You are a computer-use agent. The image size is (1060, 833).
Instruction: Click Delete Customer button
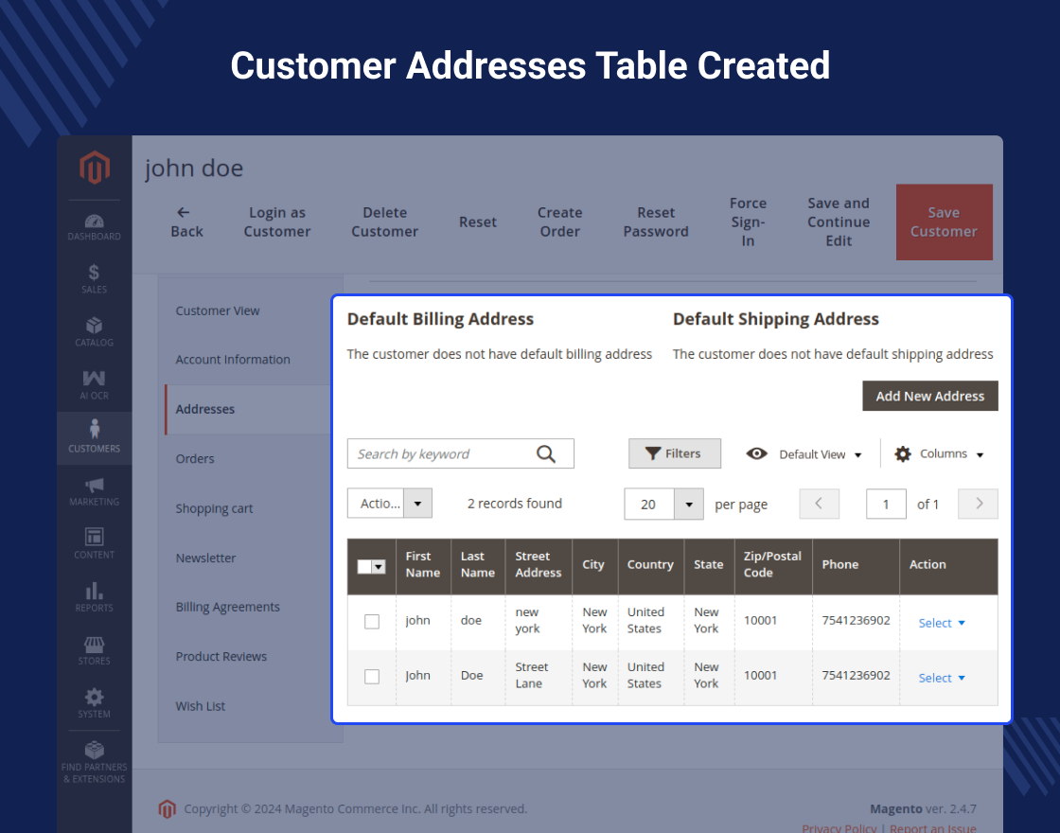[384, 222]
